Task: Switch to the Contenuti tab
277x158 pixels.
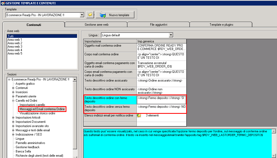Action: (34, 25)
